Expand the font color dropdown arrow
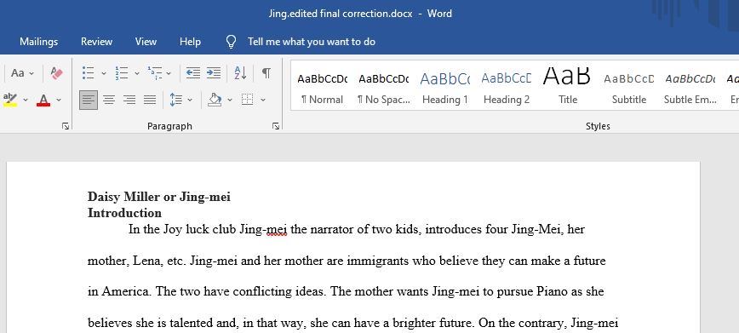Image resolution: width=739 pixels, height=333 pixels. [59, 100]
